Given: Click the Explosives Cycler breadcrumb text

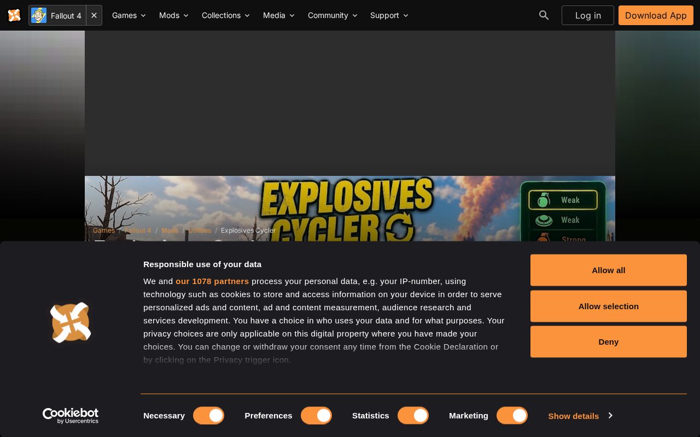Looking at the screenshot, I should coord(248,231).
